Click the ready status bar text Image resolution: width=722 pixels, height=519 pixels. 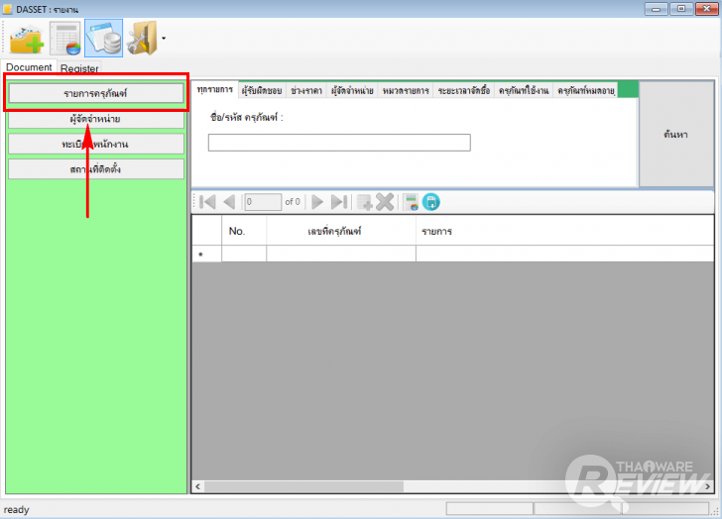(x=16, y=509)
